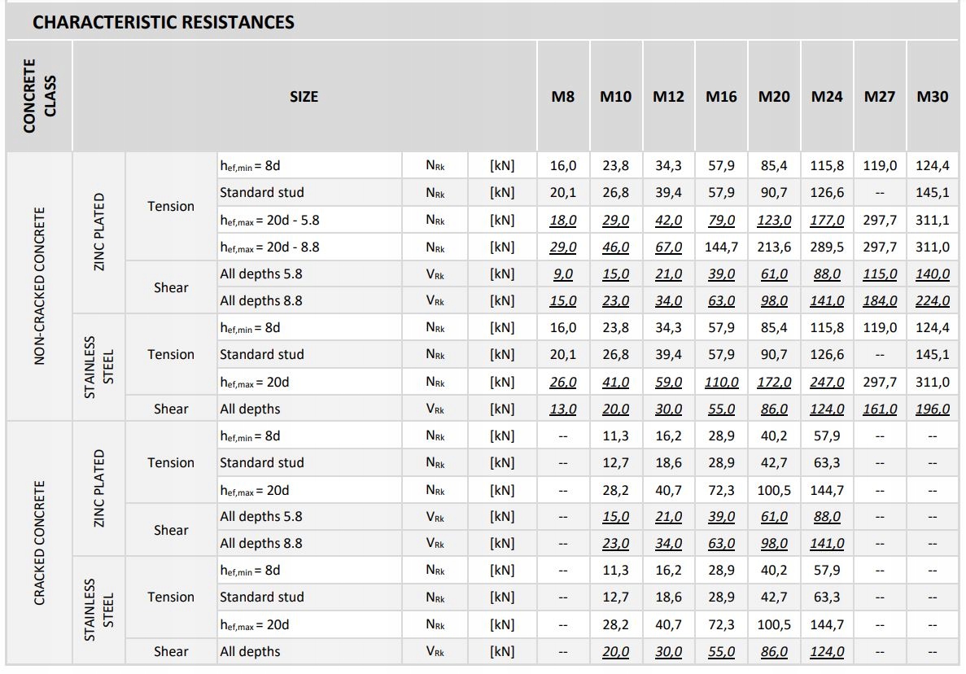Select the M30 column header
This screenshot has height=674, width=966.
[x=932, y=96]
